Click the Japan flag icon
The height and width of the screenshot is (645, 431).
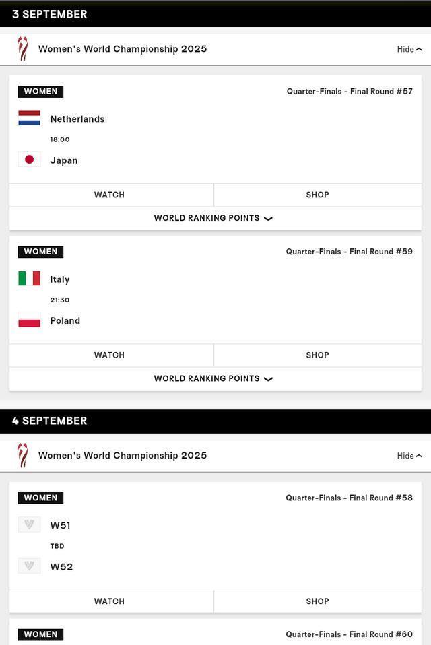tap(29, 160)
